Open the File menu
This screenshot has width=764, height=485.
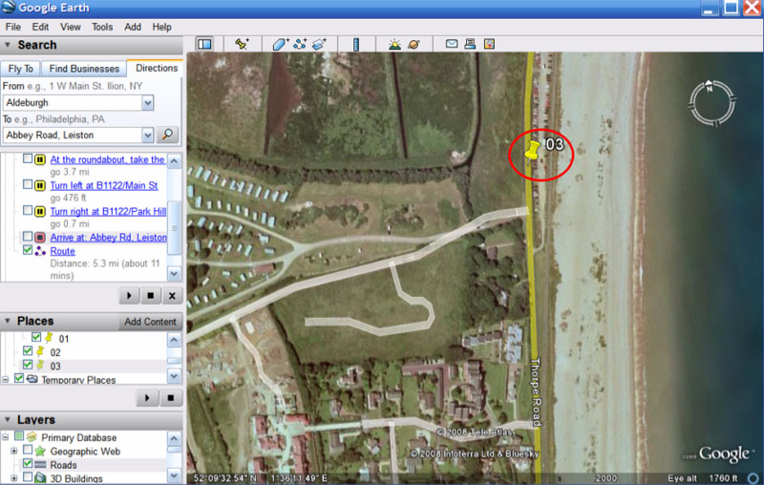12,27
